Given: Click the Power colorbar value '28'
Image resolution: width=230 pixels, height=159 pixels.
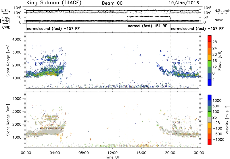Looking at the screenshot, I should [x=214, y=42].
